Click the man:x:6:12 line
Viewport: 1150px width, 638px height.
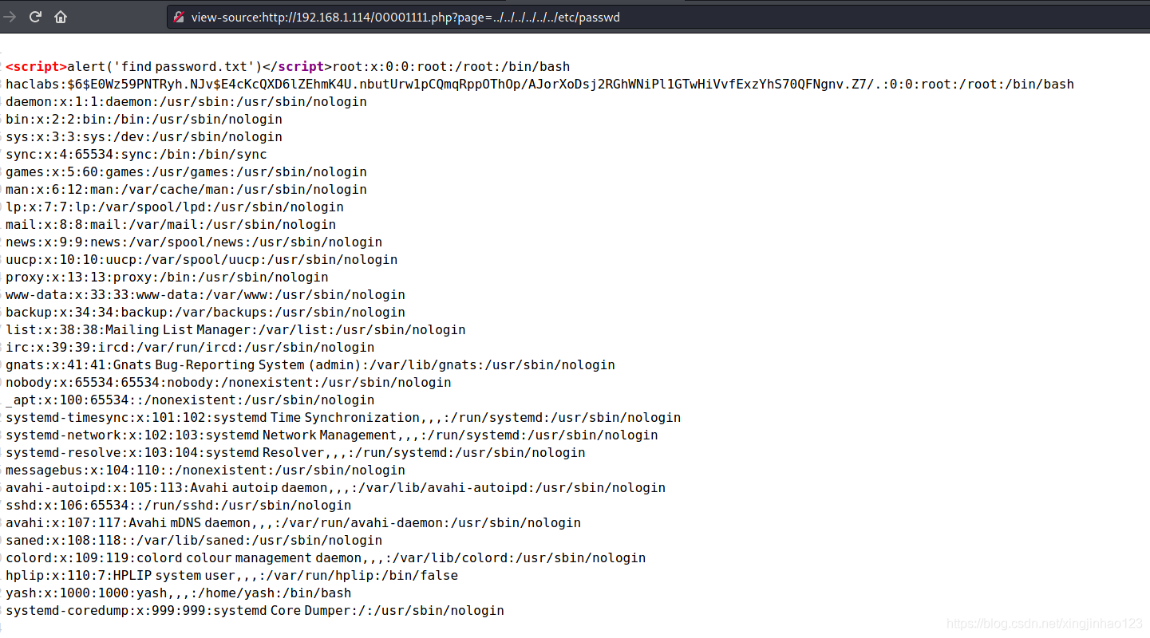coord(186,190)
